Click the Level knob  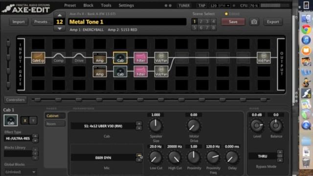pos(257,126)
